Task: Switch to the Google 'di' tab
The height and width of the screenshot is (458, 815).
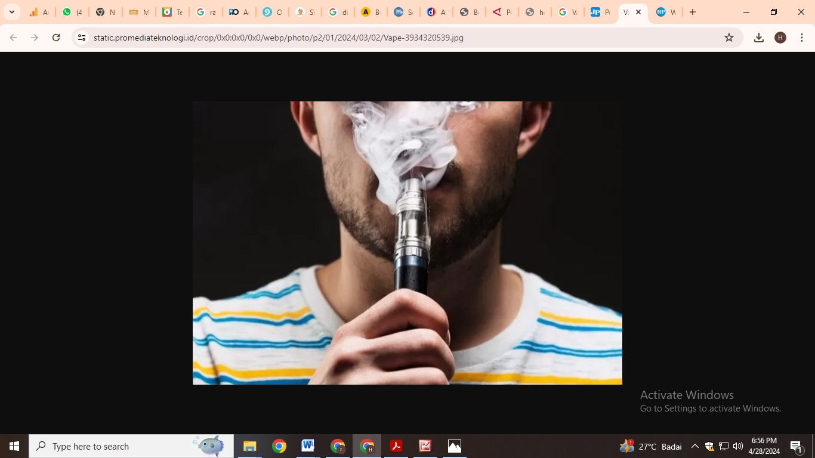Action: [338, 12]
